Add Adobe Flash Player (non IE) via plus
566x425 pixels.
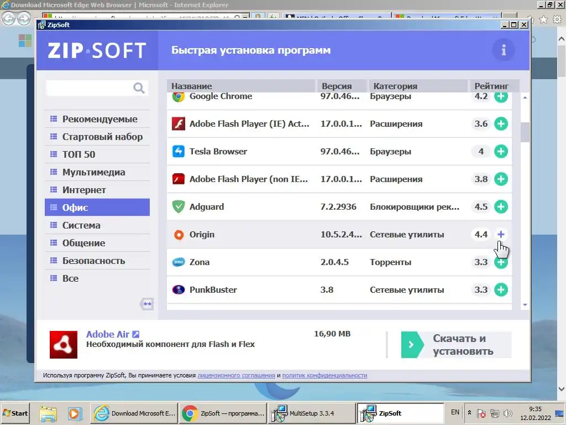pyautogui.click(x=501, y=179)
